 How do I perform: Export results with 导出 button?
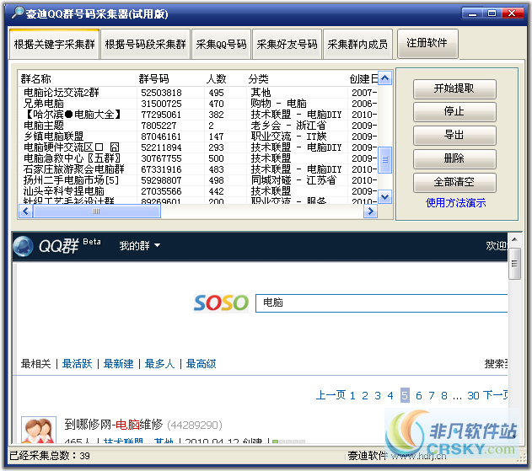point(454,135)
